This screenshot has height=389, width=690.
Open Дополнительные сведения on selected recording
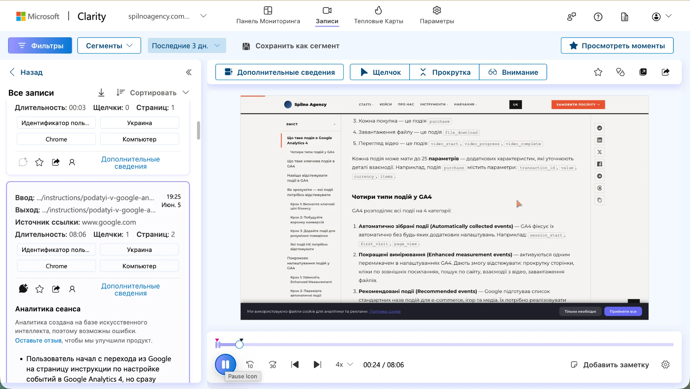[130, 290]
